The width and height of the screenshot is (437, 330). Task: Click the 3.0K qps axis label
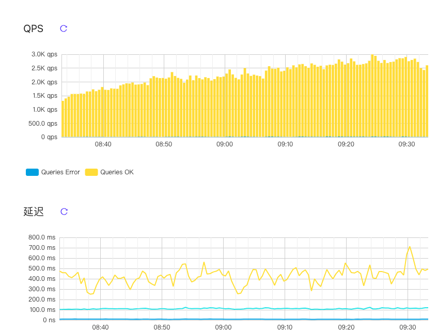pos(44,54)
